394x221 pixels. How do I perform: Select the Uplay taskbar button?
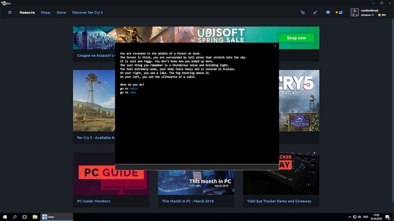(x=56, y=217)
